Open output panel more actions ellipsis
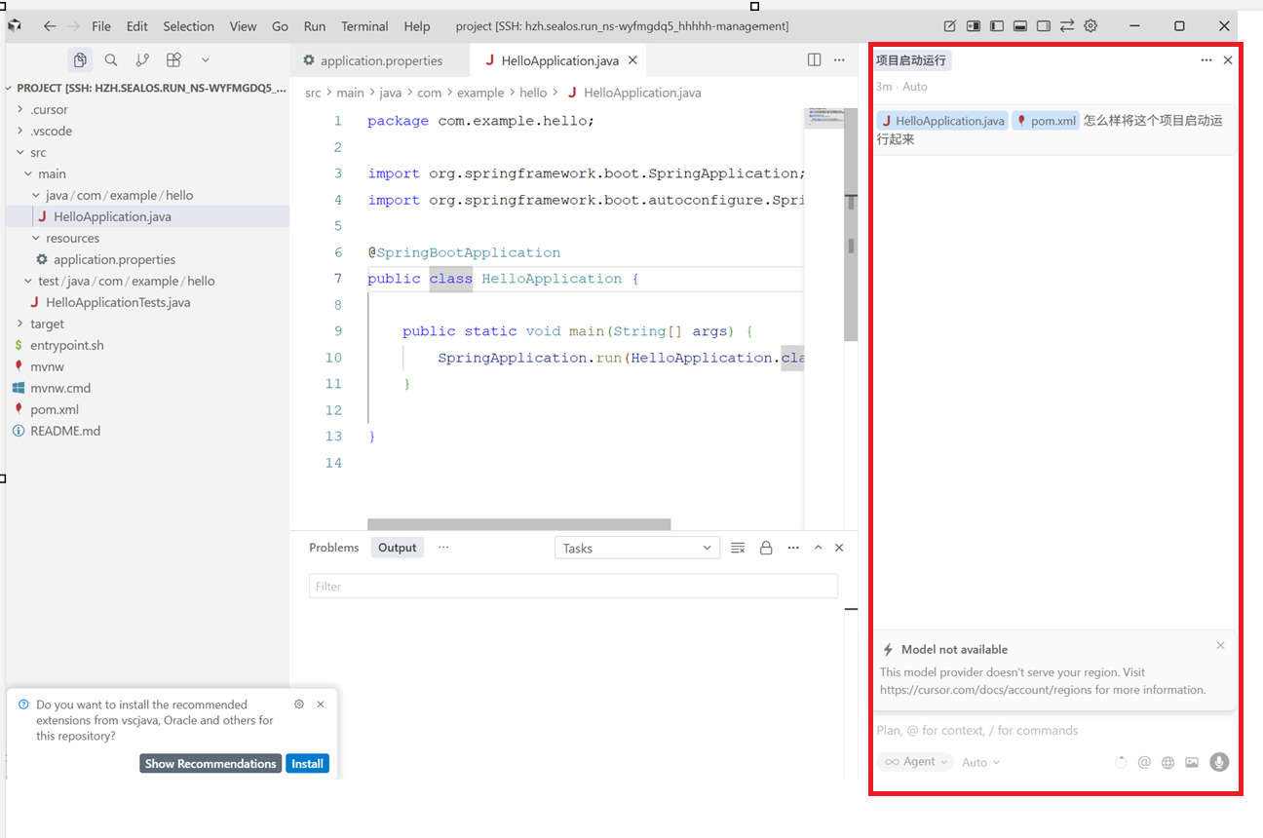 click(793, 548)
